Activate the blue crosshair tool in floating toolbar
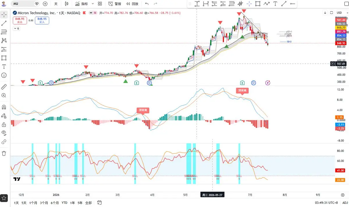Screen dimensions: 349x207 (249, 4)
